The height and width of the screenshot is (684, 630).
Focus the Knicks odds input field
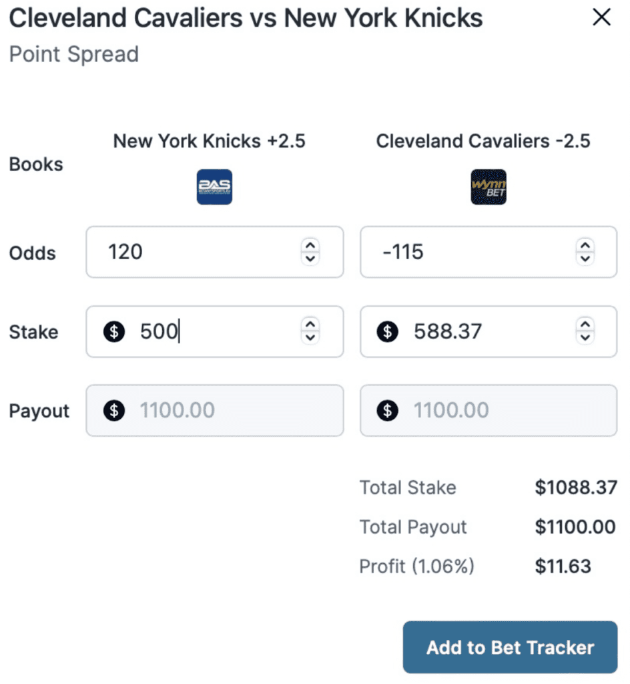215,252
